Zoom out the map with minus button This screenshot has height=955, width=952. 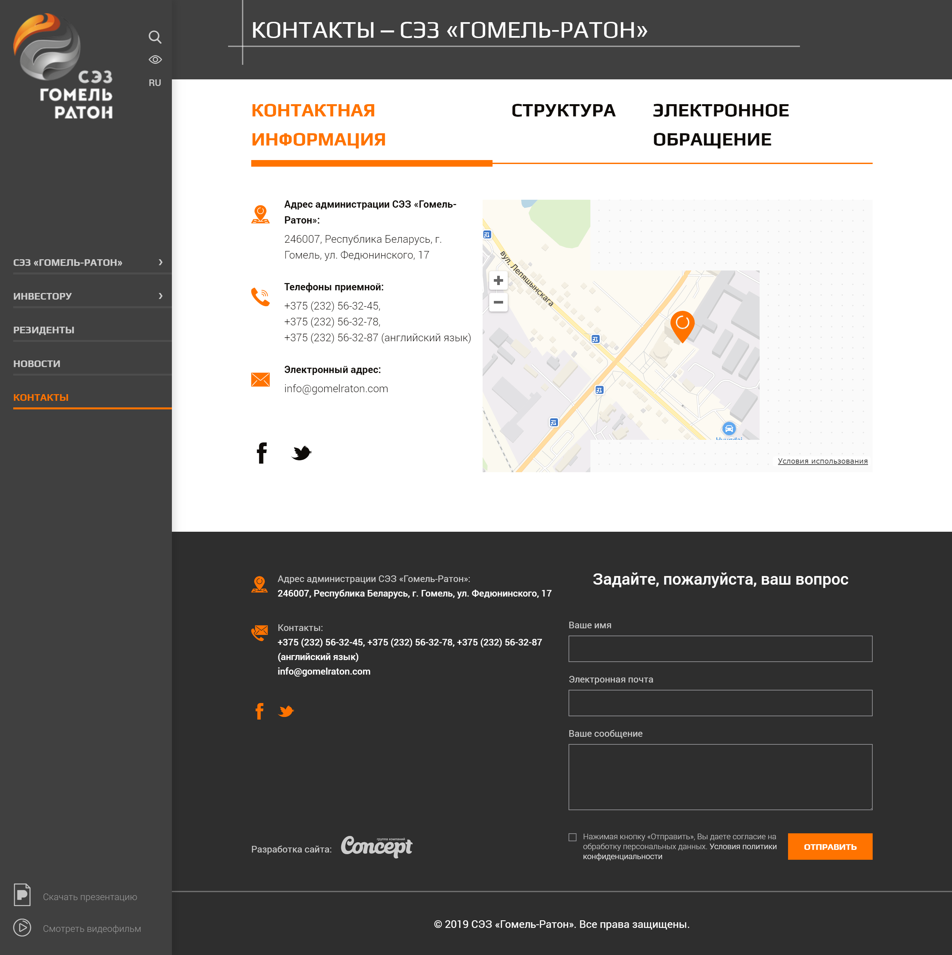pyautogui.click(x=498, y=302)
